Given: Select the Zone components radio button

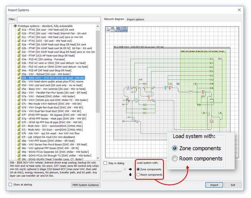Looking at the screenshot, I should [138, 169].
